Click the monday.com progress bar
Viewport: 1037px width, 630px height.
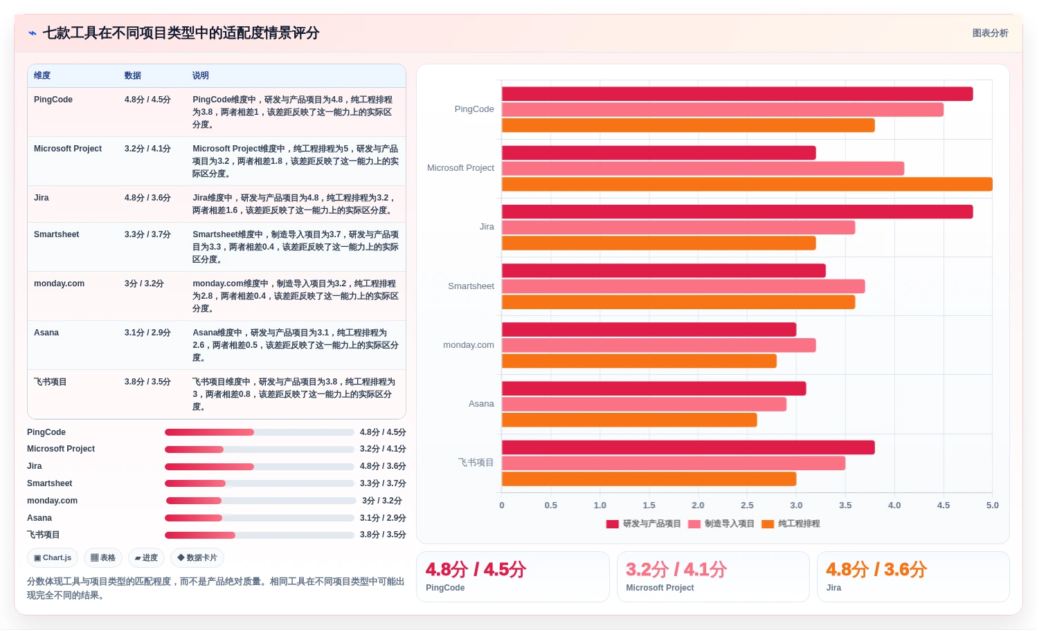tap(261, 501)
